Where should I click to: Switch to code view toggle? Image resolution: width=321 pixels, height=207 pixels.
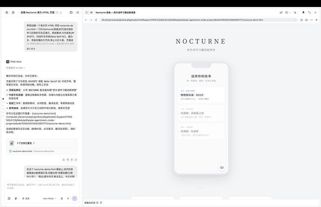click(87, 13)
